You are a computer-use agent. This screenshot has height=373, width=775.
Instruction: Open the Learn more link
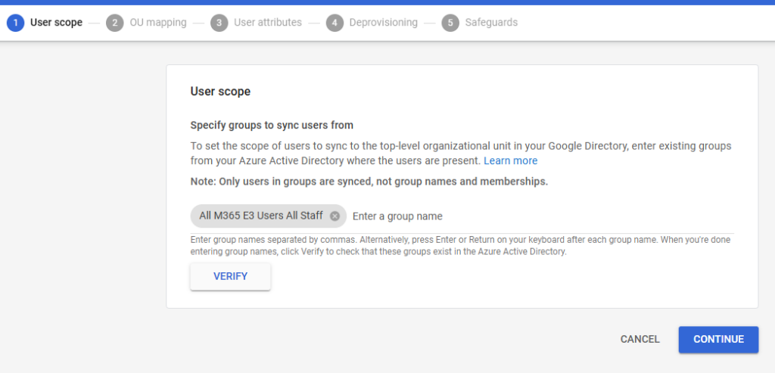point(511,161)
